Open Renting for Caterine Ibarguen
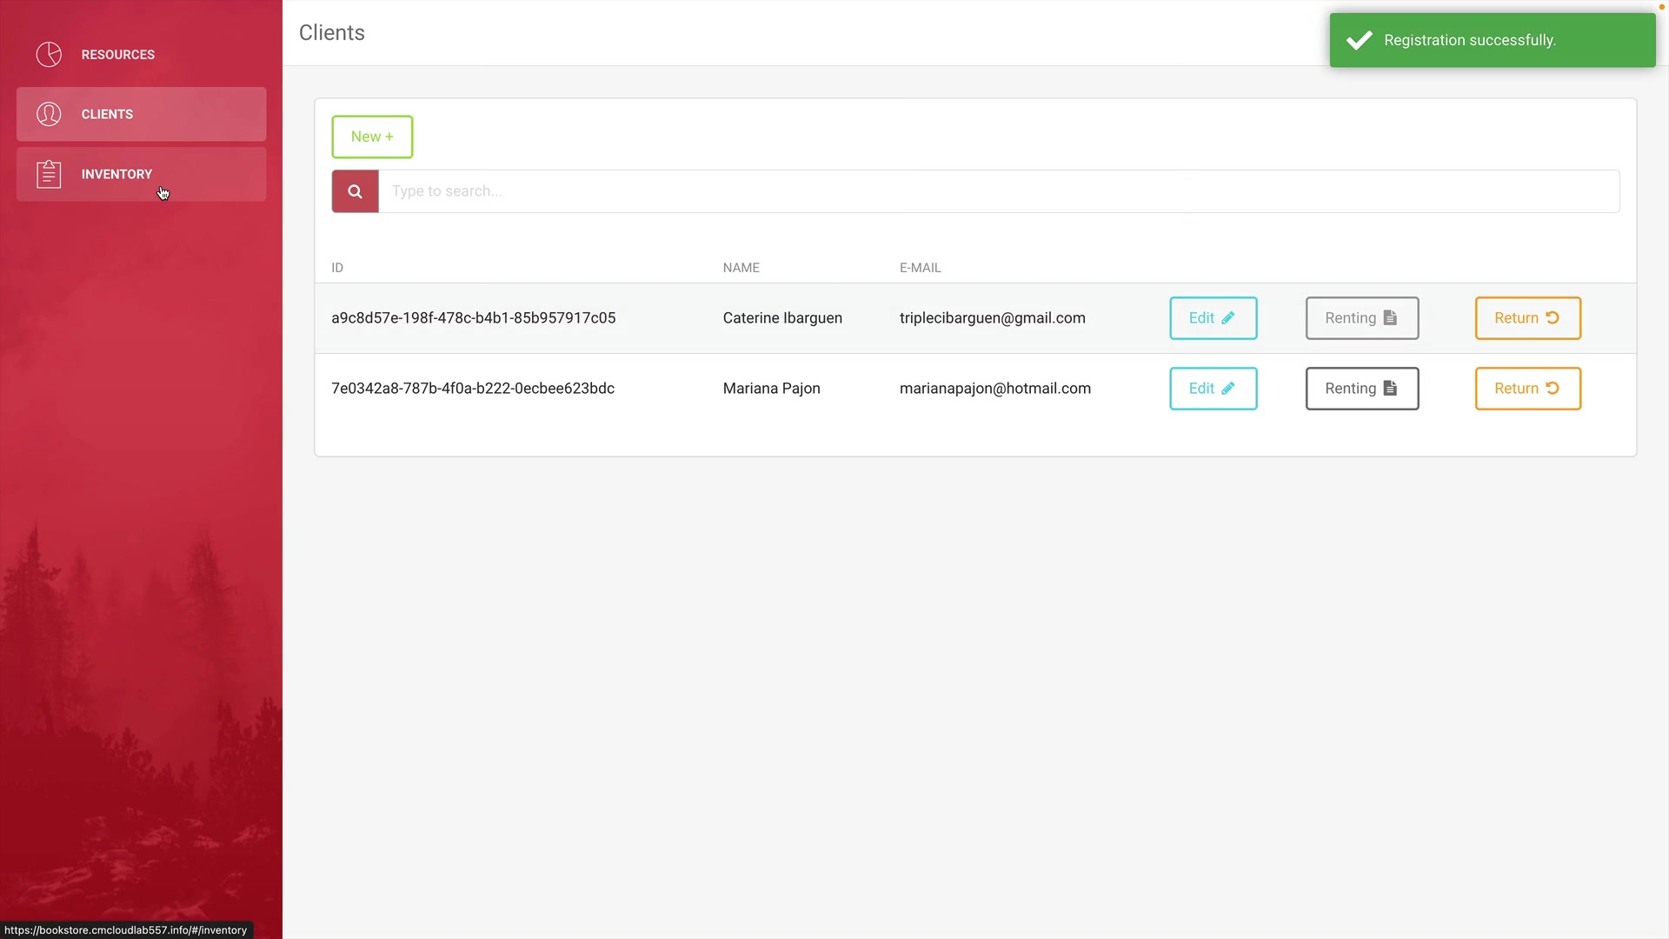 point(1361,318)
